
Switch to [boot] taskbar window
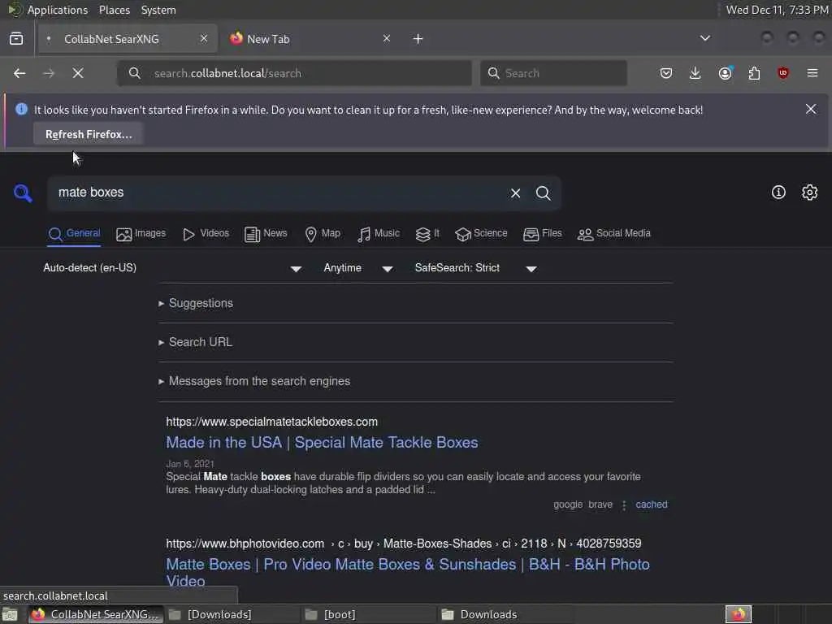[368, 614]
